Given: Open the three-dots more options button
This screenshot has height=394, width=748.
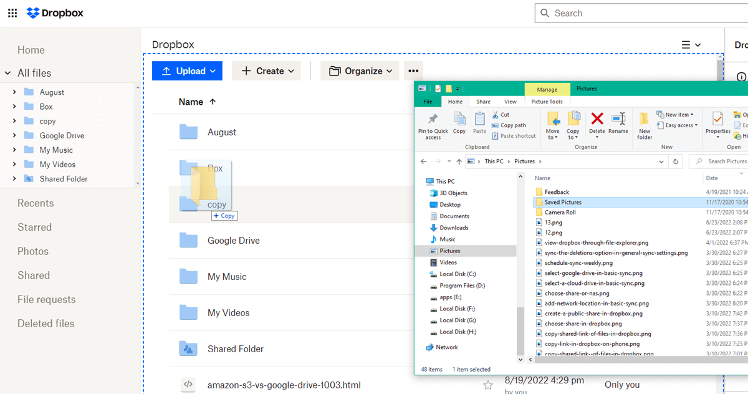Looking at the screenshot, I should (414, 71).
